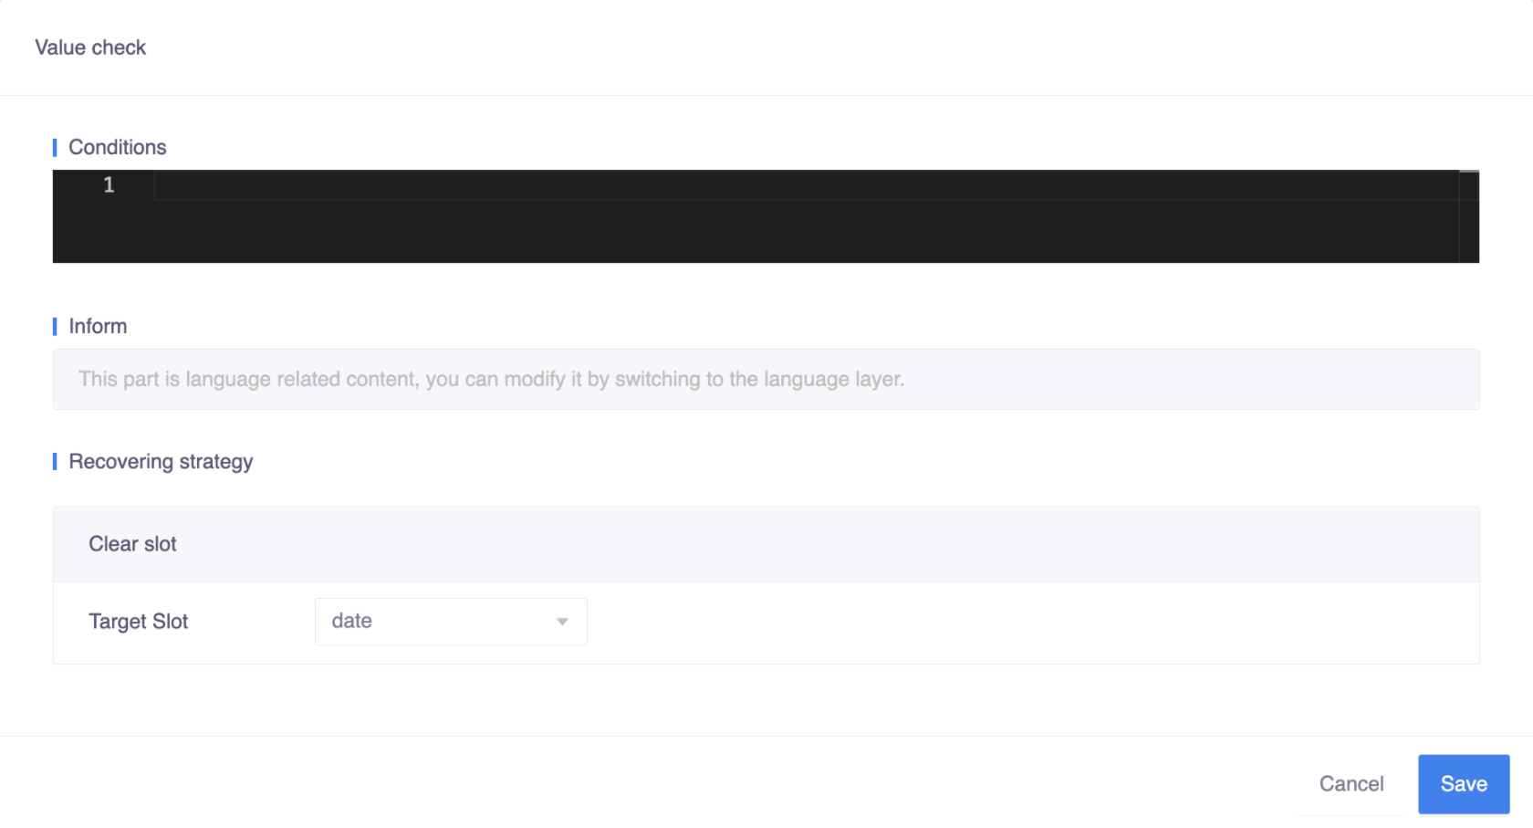Click the caret arrow in the date selector
This screenshot has width=1533, height=828.
click(x=562, y=622)
